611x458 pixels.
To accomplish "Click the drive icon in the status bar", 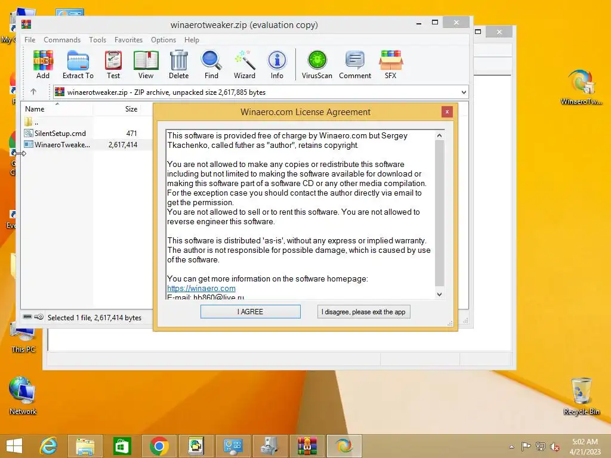I will (27, 317).
